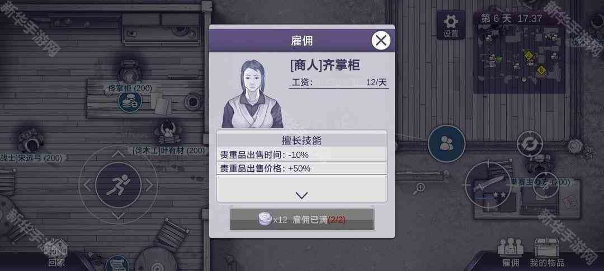This screenshot has height=271, width=604.
Task: Tap the coin trade icon under 佟掌柜
Action: pos(130,101)
